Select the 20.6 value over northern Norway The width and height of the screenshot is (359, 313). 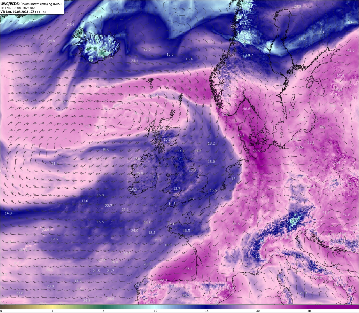234,27
